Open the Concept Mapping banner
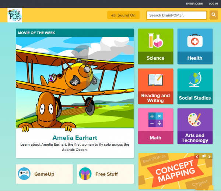Image resolution: width=221 pixels, height=191 pixels. (169, 173)
